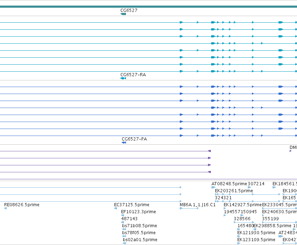Viewport: 297px width, 245px height.
Task: Click the 194557 EST arrow glyph
Action: click(x=225, y=215)
